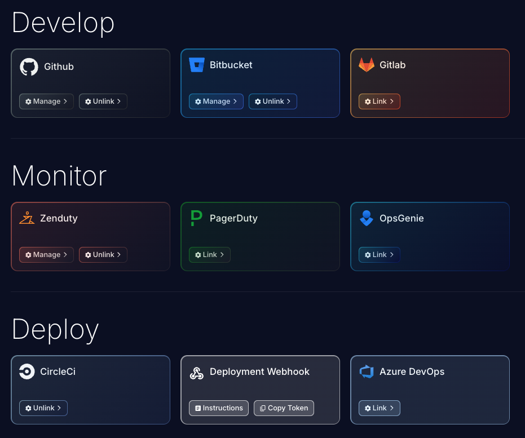View Deployment Webhook Instructions
The height and width of the screenshot is (438, 525).
click(x=219, y=408)
